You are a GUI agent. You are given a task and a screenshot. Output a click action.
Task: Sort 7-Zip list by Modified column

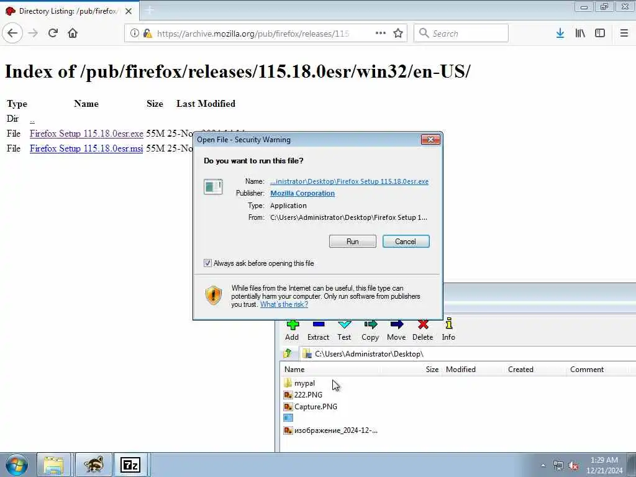pyautogui.click(x=461, y=369)
